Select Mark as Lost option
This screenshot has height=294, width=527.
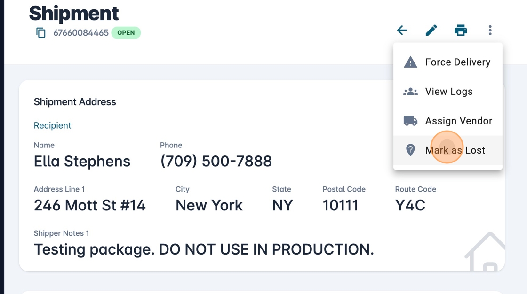pyautogui.click(x=455, y=150)
